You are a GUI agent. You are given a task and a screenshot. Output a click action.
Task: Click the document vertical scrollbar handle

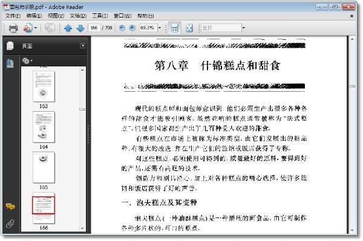point(352,86)
